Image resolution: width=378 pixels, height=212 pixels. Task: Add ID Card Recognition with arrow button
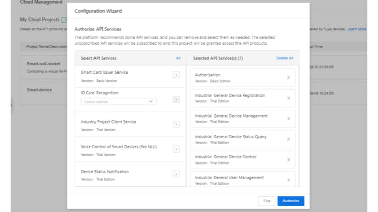coord(176,100)
